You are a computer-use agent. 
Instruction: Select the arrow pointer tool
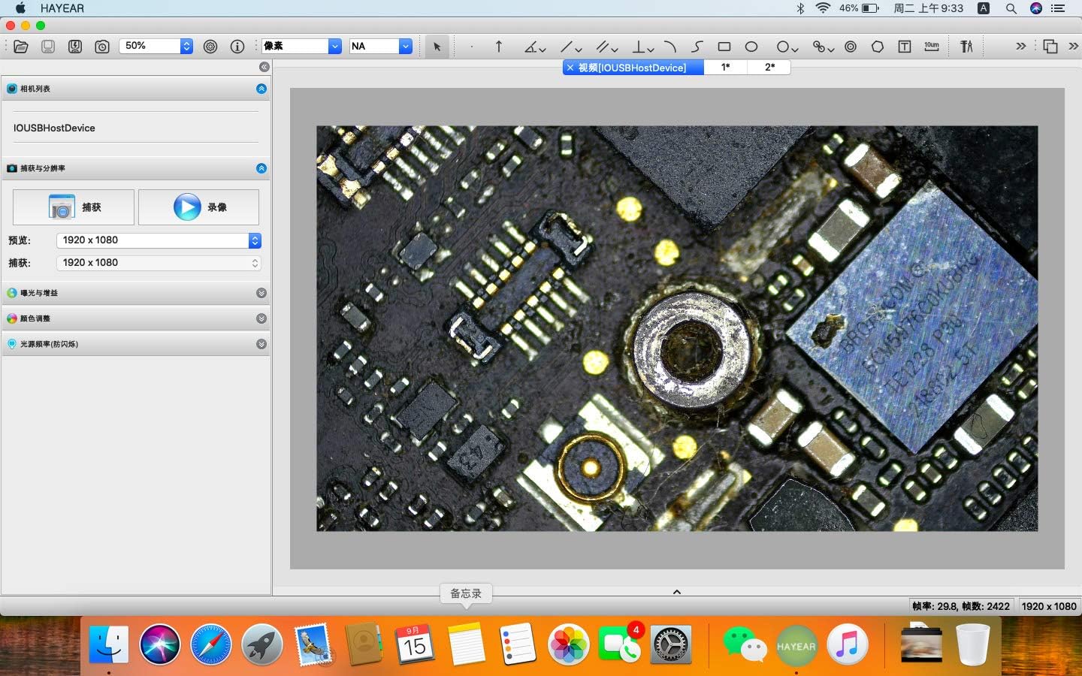pos(438,46)
